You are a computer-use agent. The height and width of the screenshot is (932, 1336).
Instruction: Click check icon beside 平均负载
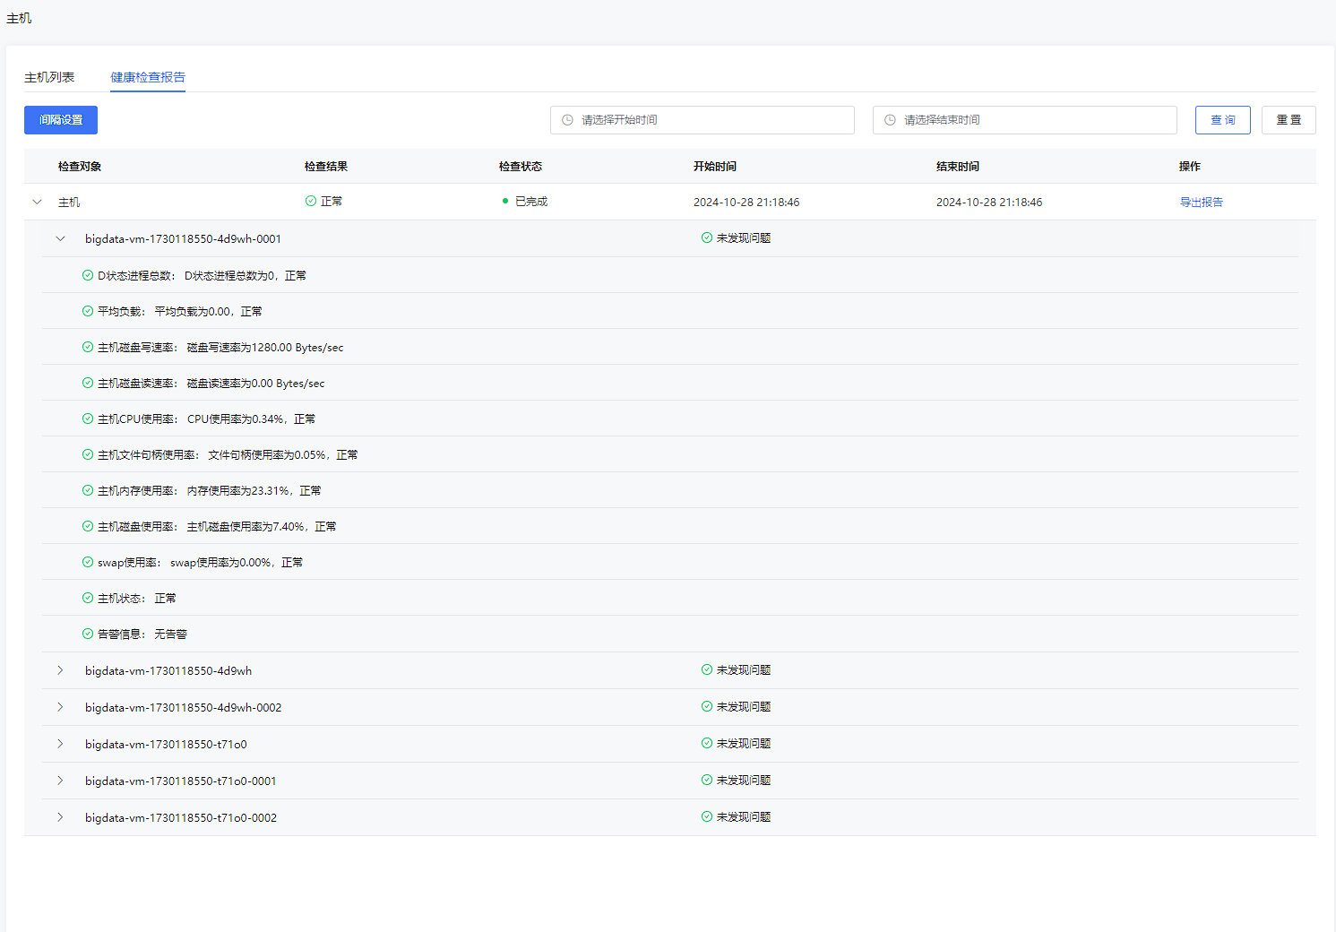88,311
